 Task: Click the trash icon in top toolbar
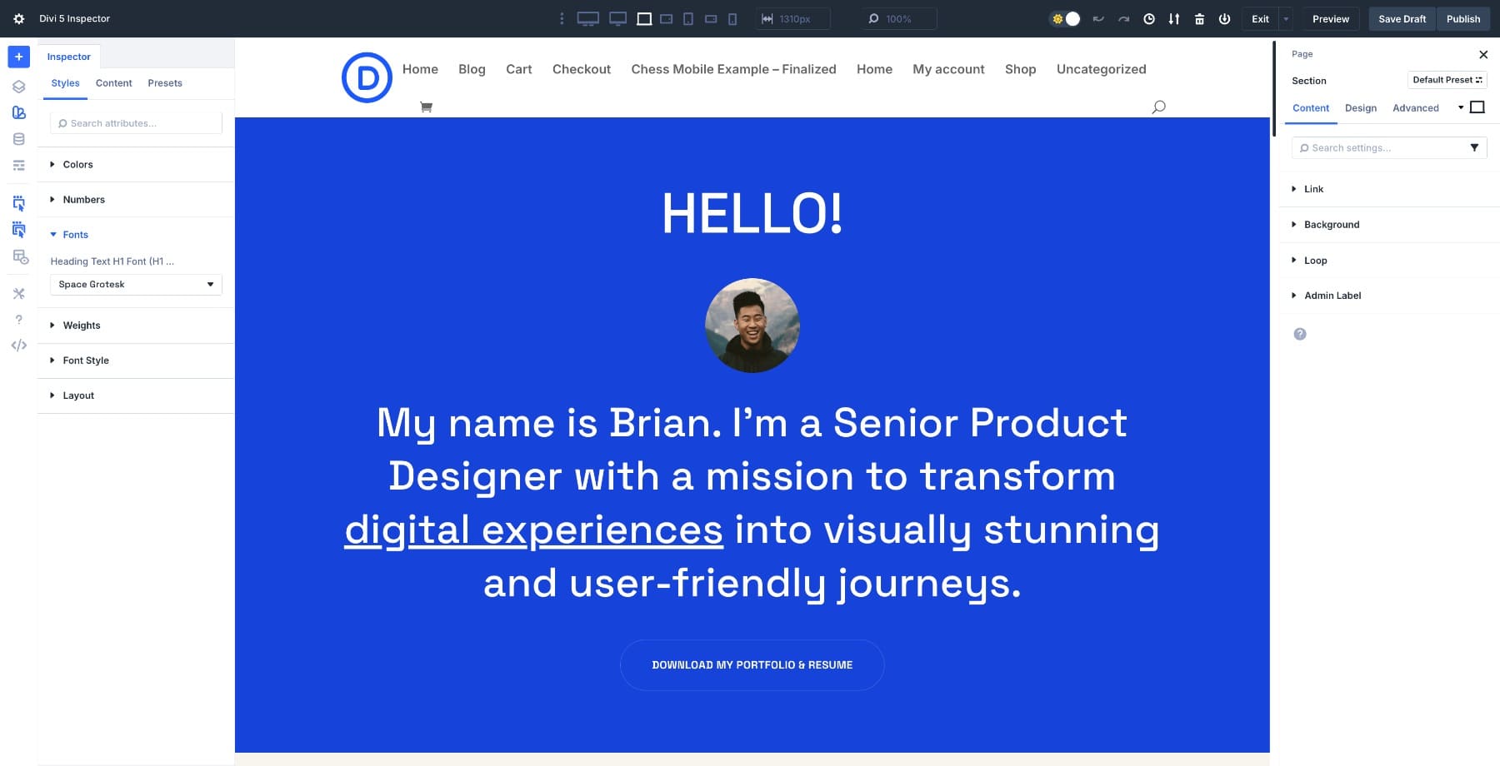pos(1199,19)
